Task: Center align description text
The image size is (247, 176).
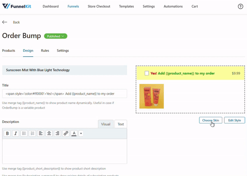Action: pyautogui.click(x=49, y=133)
